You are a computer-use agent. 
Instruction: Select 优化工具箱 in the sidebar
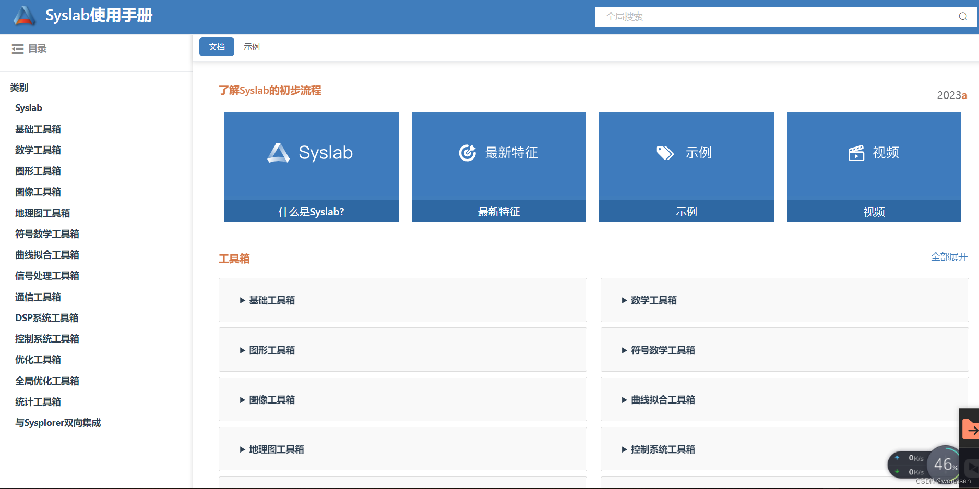click(38, 360)
